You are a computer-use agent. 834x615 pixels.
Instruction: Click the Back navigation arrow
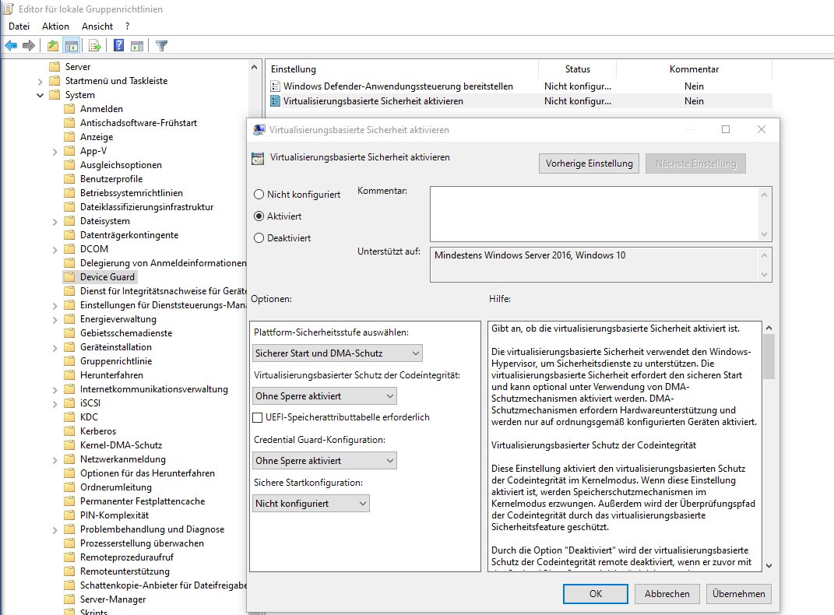pos(10,45)
